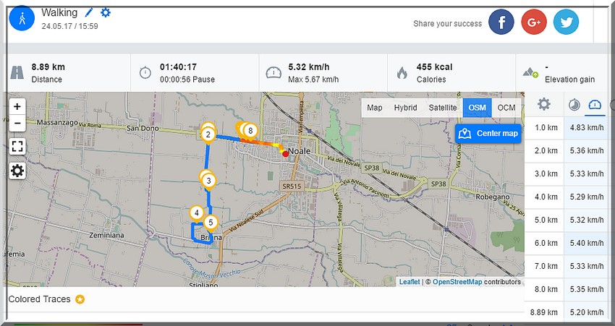
Task: Click the walking activity icon
Action: (x=22, y=18)
